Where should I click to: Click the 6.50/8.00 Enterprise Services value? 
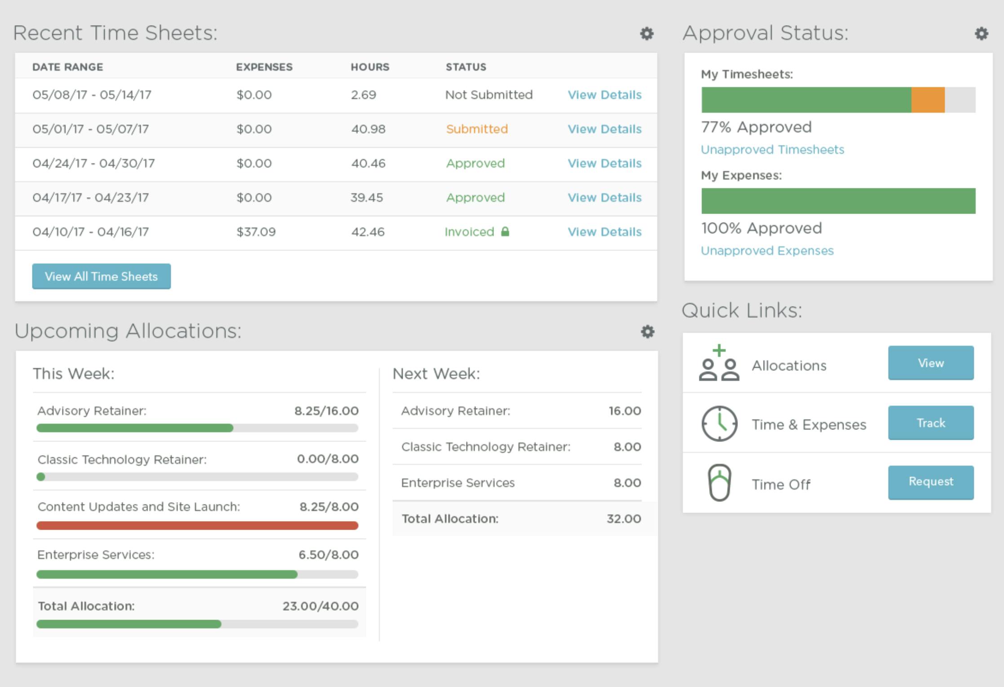[x=329, y=555]
